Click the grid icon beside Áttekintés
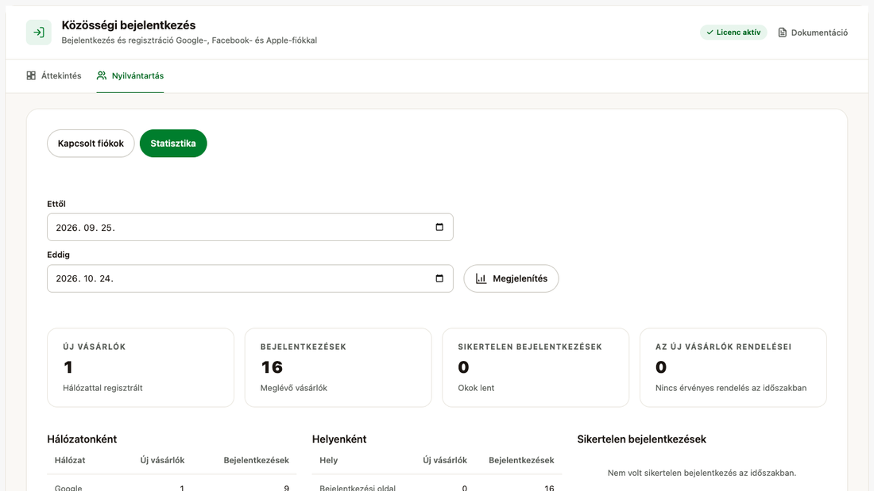This screenshot has width=874, height=491. coord(31,75)
